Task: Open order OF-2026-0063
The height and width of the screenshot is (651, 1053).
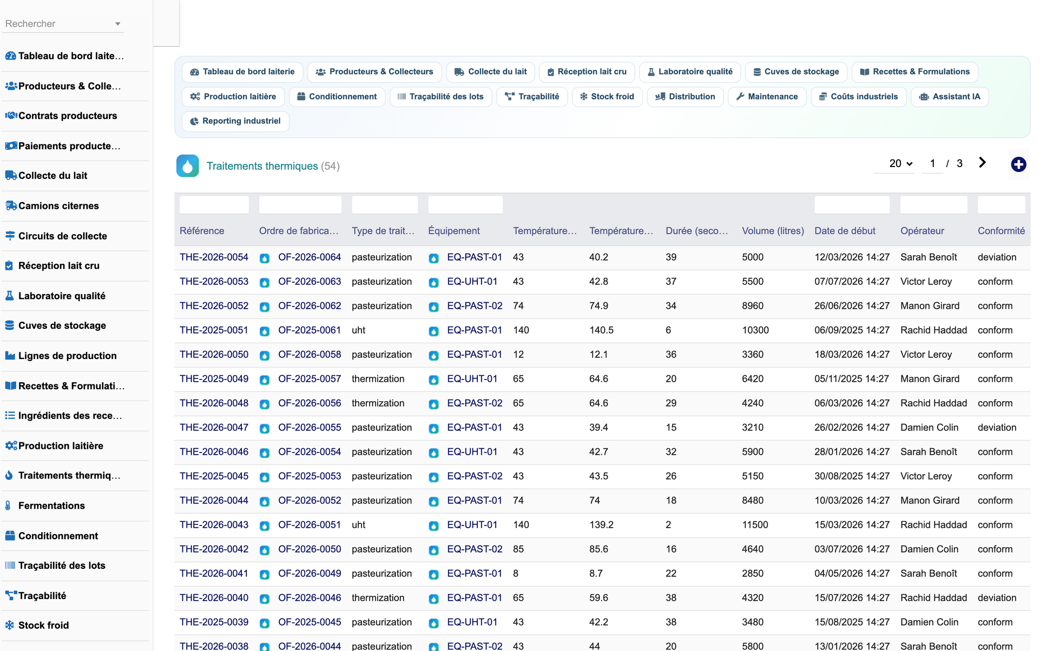Action: [310, 282]
